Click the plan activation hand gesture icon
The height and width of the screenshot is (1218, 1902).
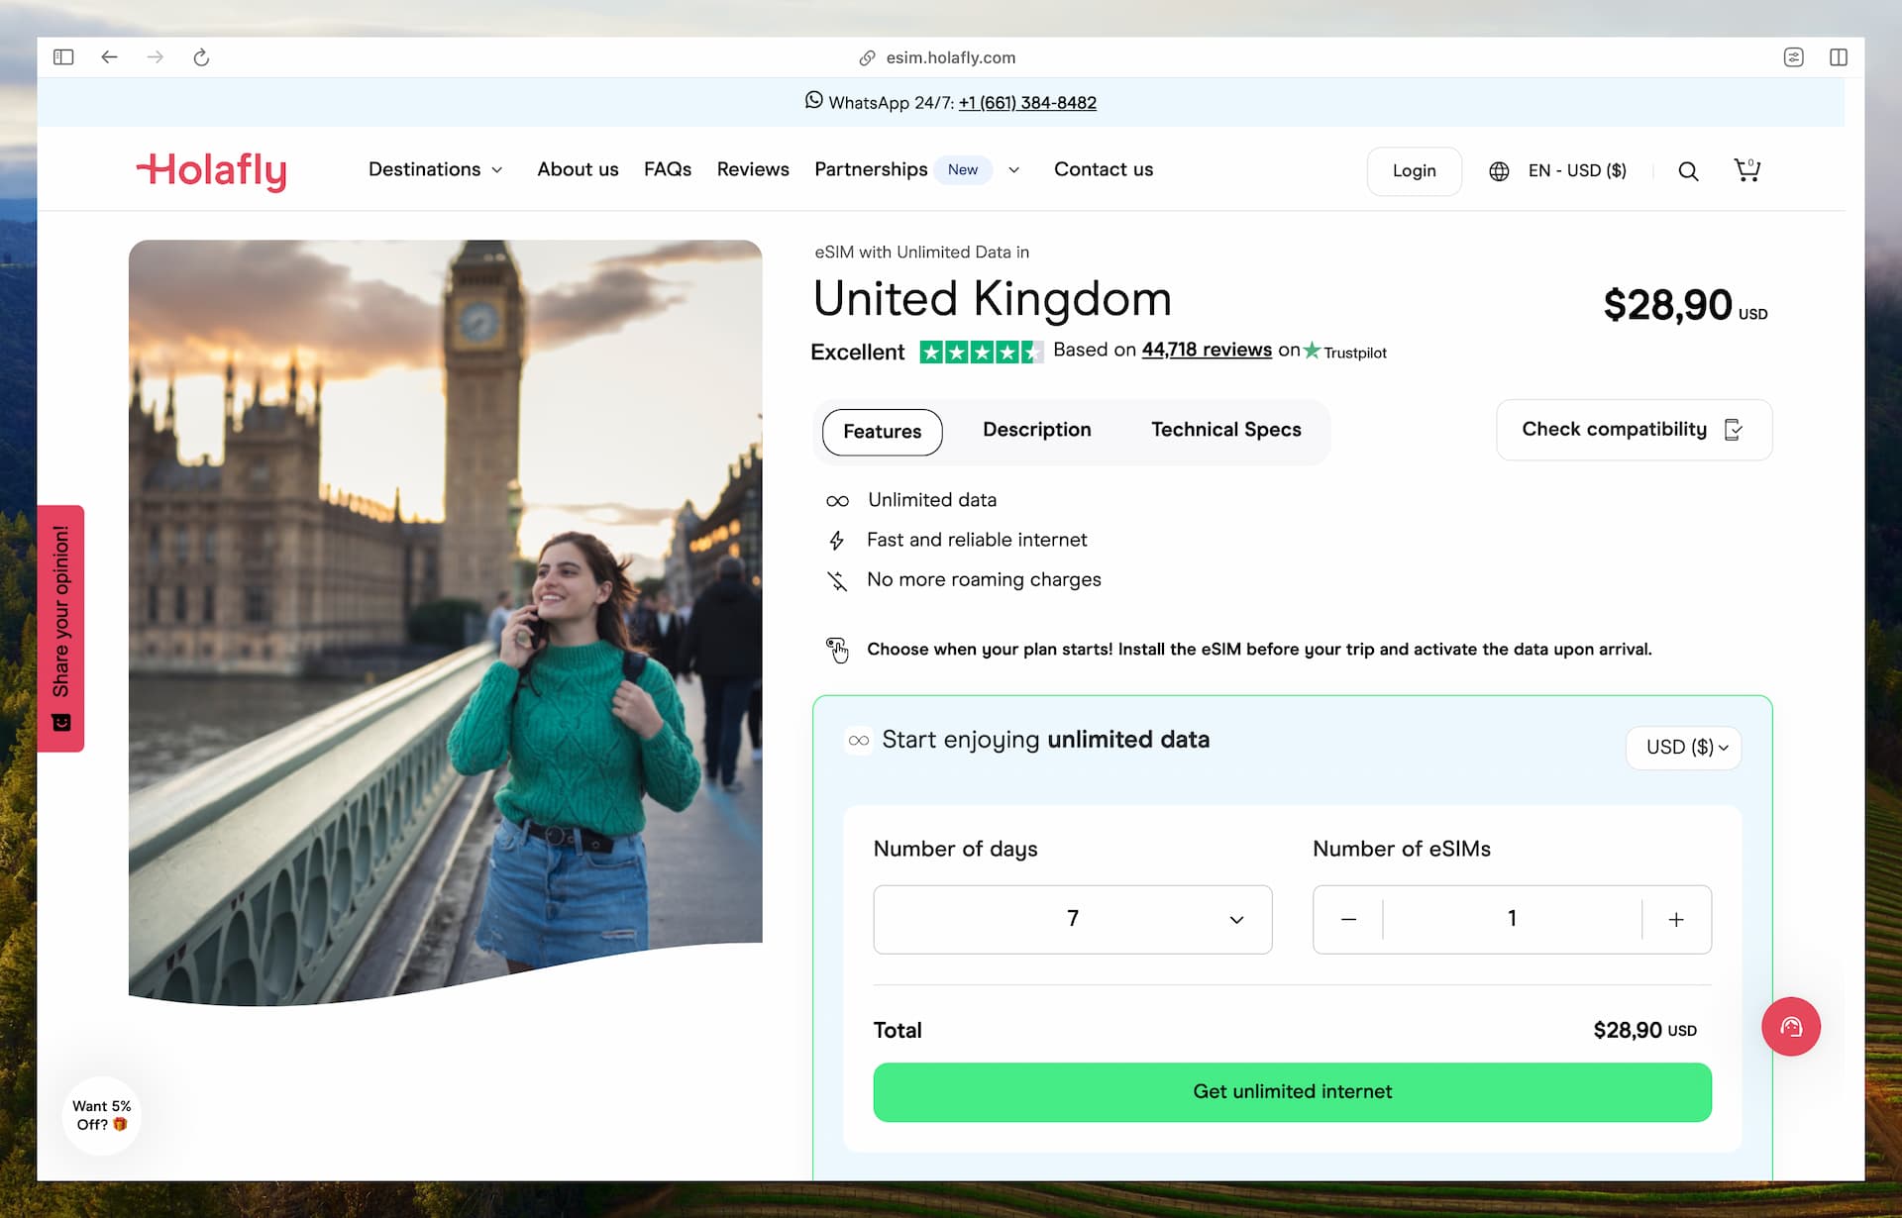(836, 649)
